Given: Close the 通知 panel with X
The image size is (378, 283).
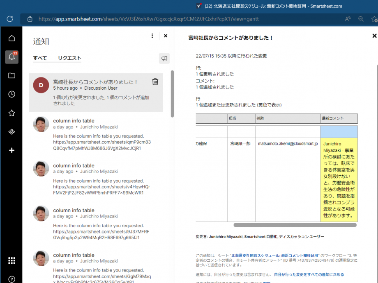Looking at the screenshot, I should 166,36.
